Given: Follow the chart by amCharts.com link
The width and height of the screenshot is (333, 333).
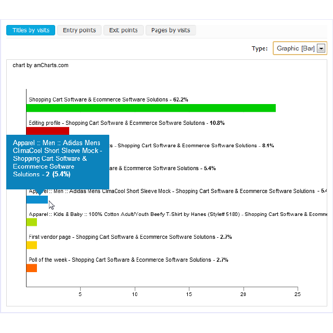Looking at the screenshot, I should [x=41, y=66].
